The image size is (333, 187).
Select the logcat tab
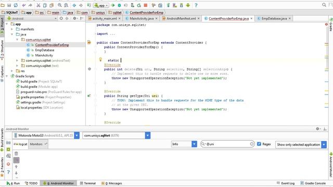click(x=21, y=144)
